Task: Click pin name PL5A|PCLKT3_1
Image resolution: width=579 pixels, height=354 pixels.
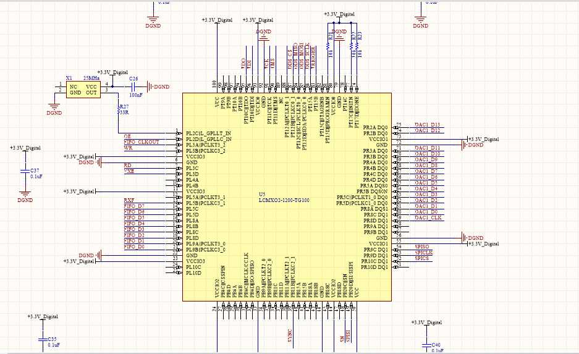Action: coord(206,198)
